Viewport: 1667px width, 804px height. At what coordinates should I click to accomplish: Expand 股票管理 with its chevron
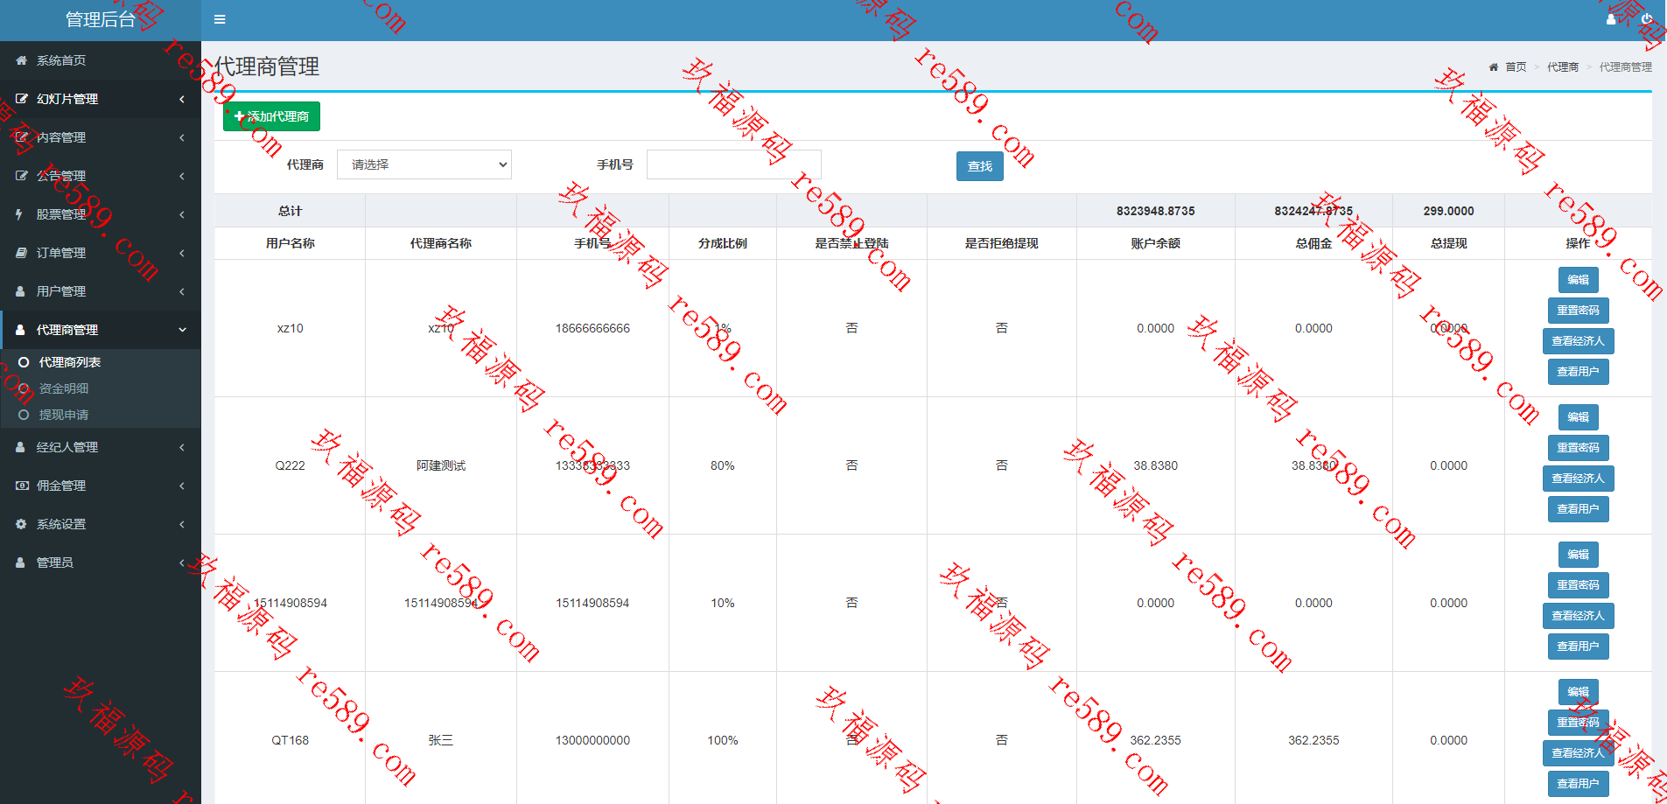(182, 214)
